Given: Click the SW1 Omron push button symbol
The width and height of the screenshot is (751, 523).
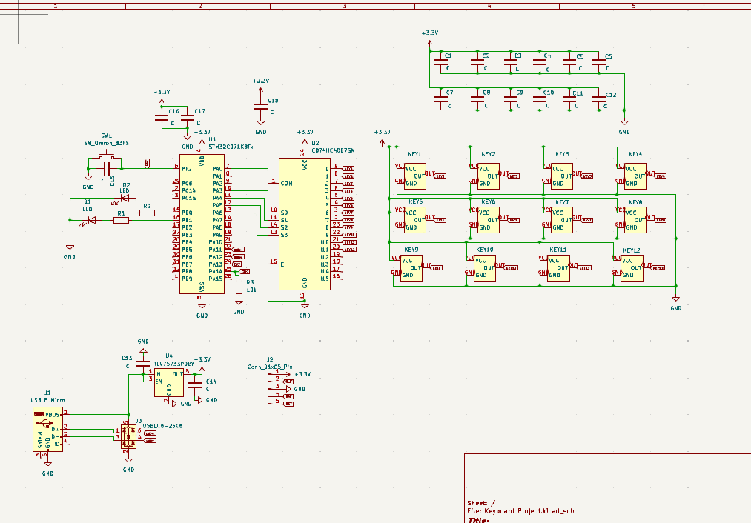Looking at the screenshot, I should coord(108,158).
